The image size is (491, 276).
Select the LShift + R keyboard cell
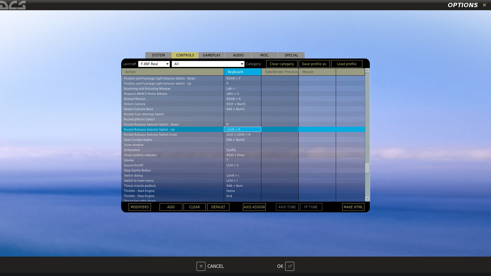coord(242,130)
